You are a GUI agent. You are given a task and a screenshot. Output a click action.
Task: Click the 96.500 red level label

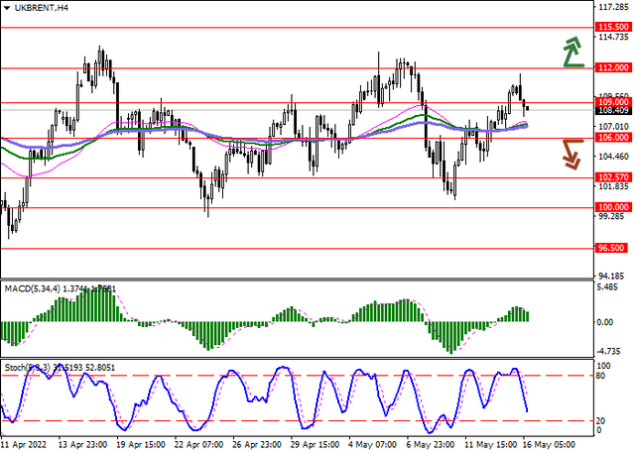pyautogui.click(x=611, y=248)
